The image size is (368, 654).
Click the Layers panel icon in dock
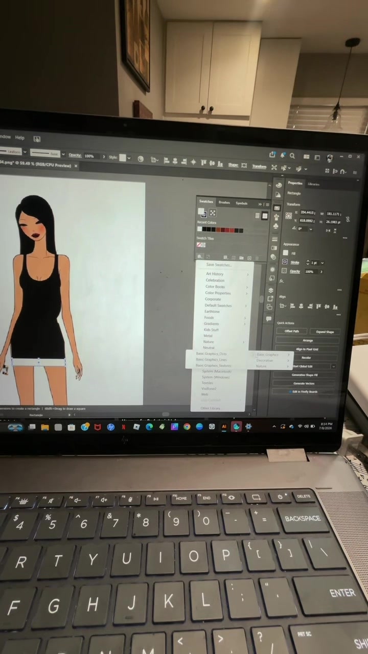(271, 290)
